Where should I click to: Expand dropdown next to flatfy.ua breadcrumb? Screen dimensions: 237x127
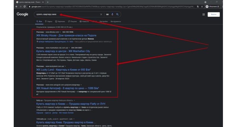tap(74, 101)
